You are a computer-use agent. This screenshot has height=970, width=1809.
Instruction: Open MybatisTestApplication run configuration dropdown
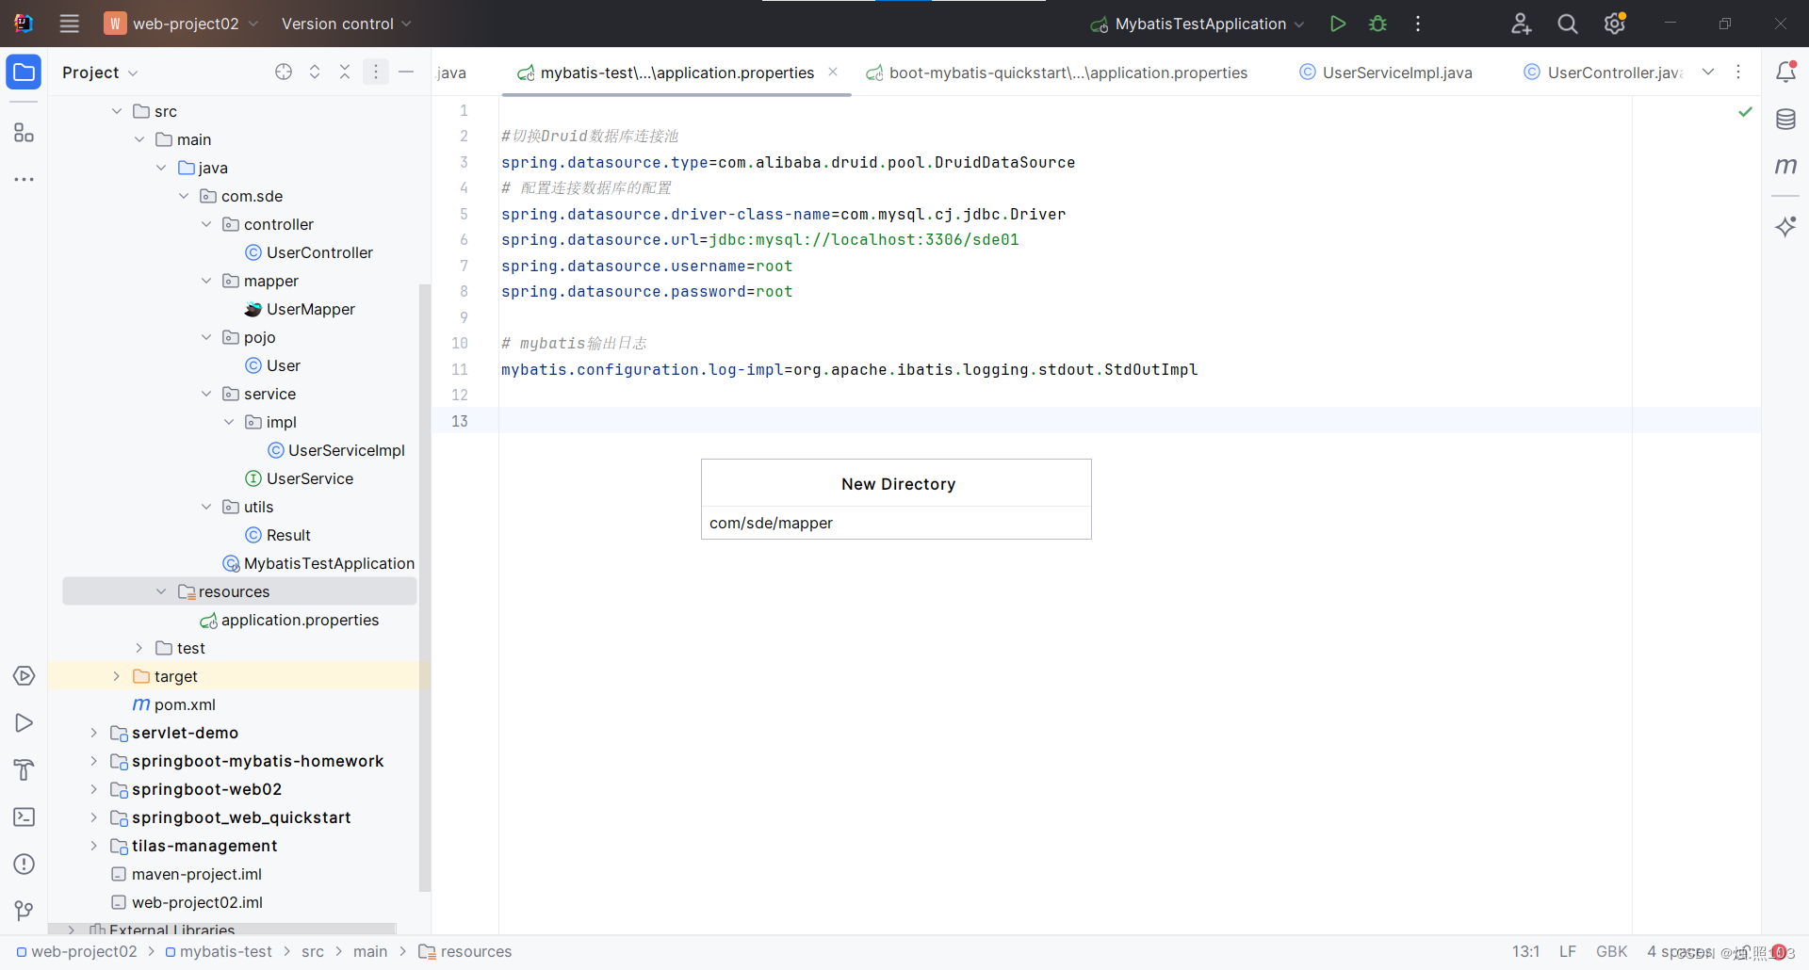point(1197,24)
